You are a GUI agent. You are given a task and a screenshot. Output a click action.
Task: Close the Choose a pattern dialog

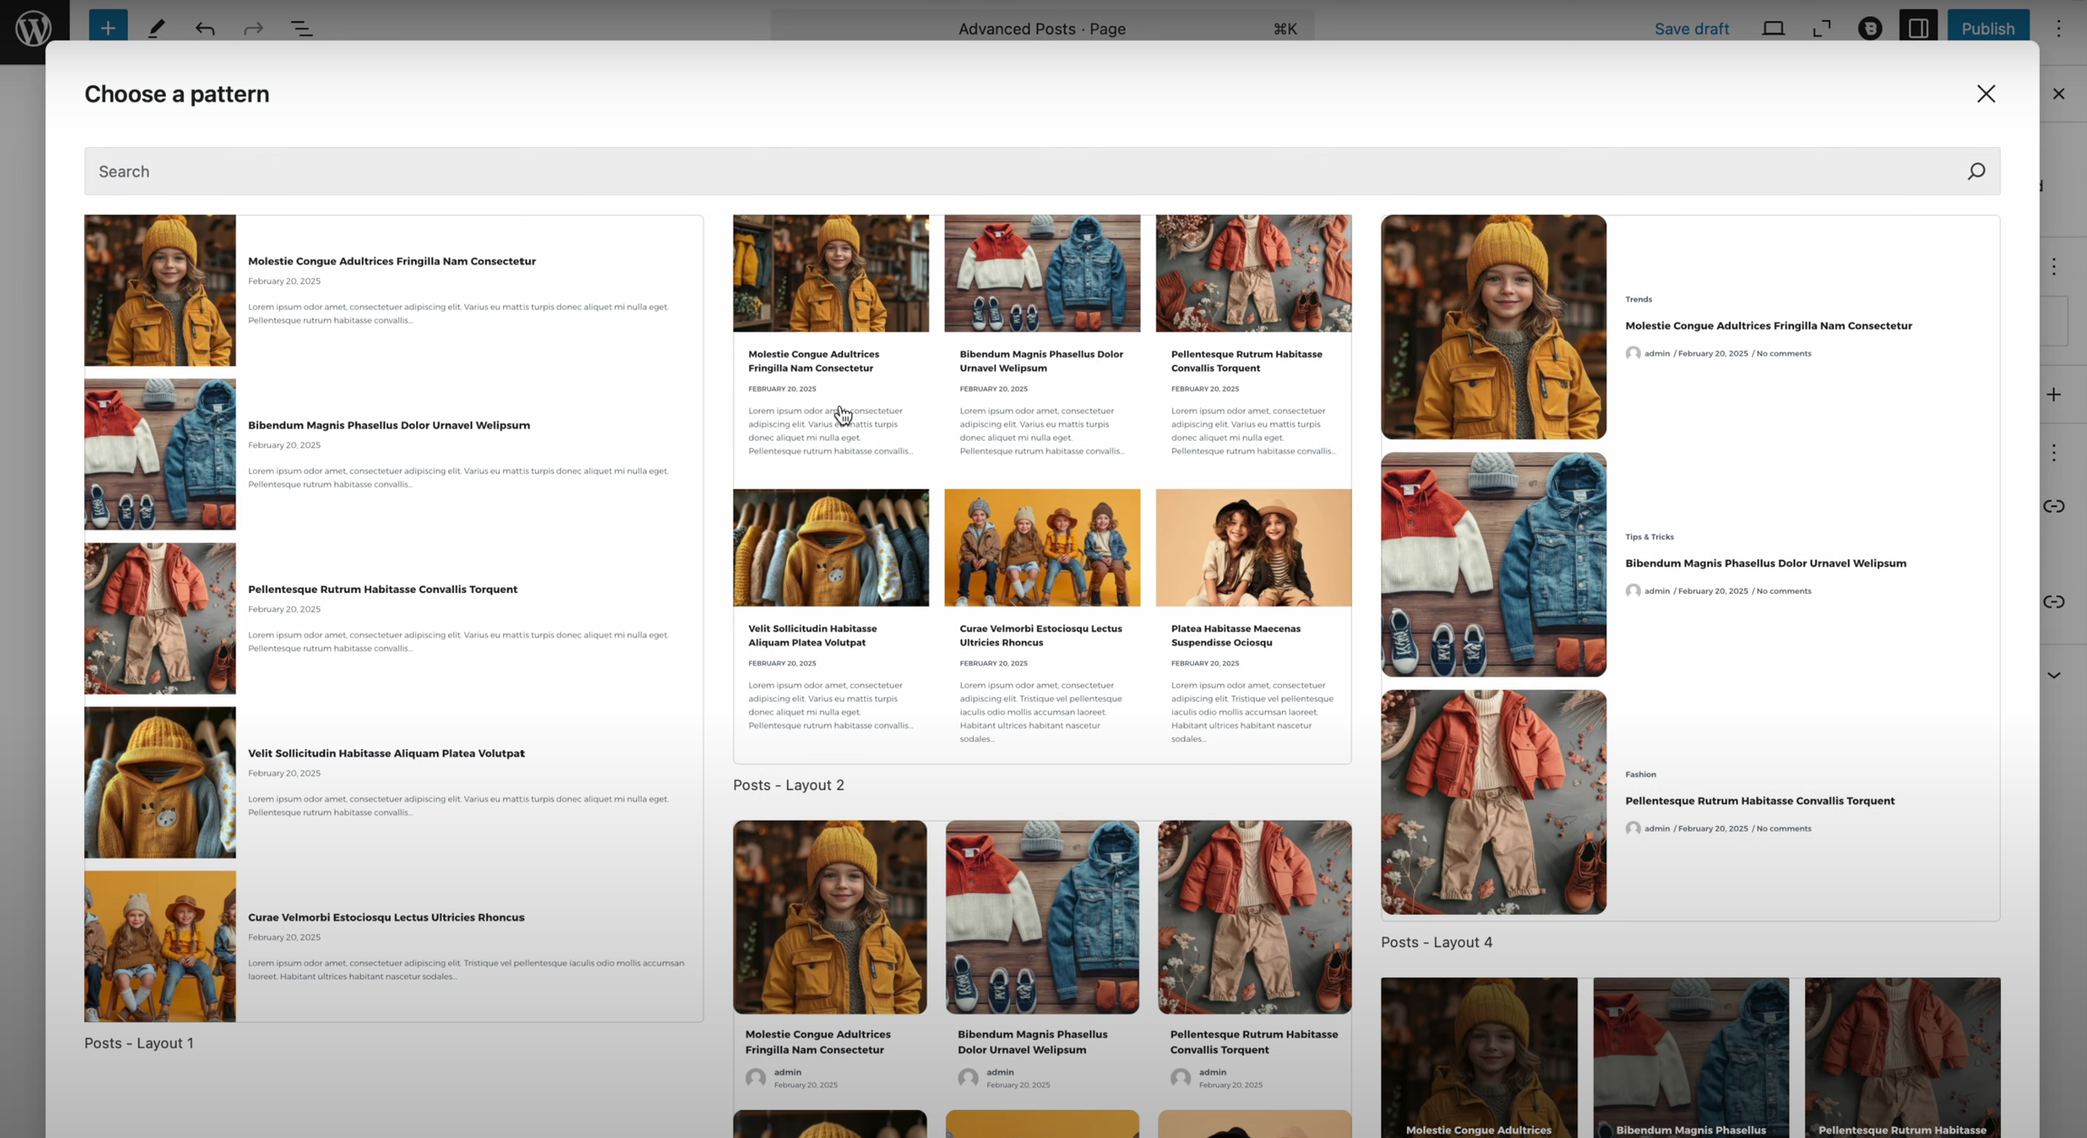(x=1985, y=94)
